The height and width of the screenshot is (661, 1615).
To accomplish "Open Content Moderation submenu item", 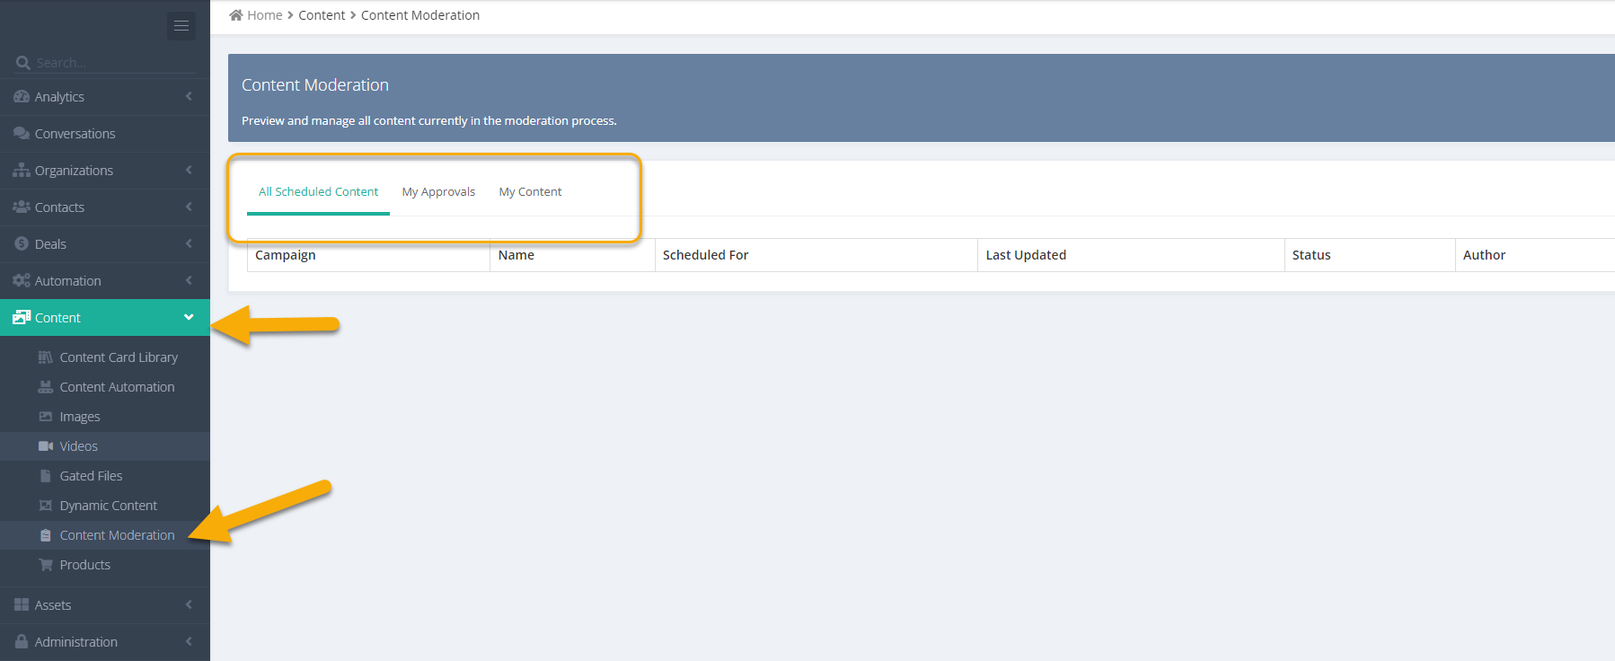I will [105, 534].
